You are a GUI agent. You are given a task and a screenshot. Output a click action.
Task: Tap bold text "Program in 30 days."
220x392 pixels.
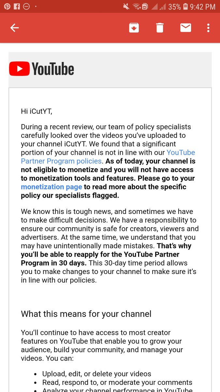pyautogui.click(x=54, y=263)
